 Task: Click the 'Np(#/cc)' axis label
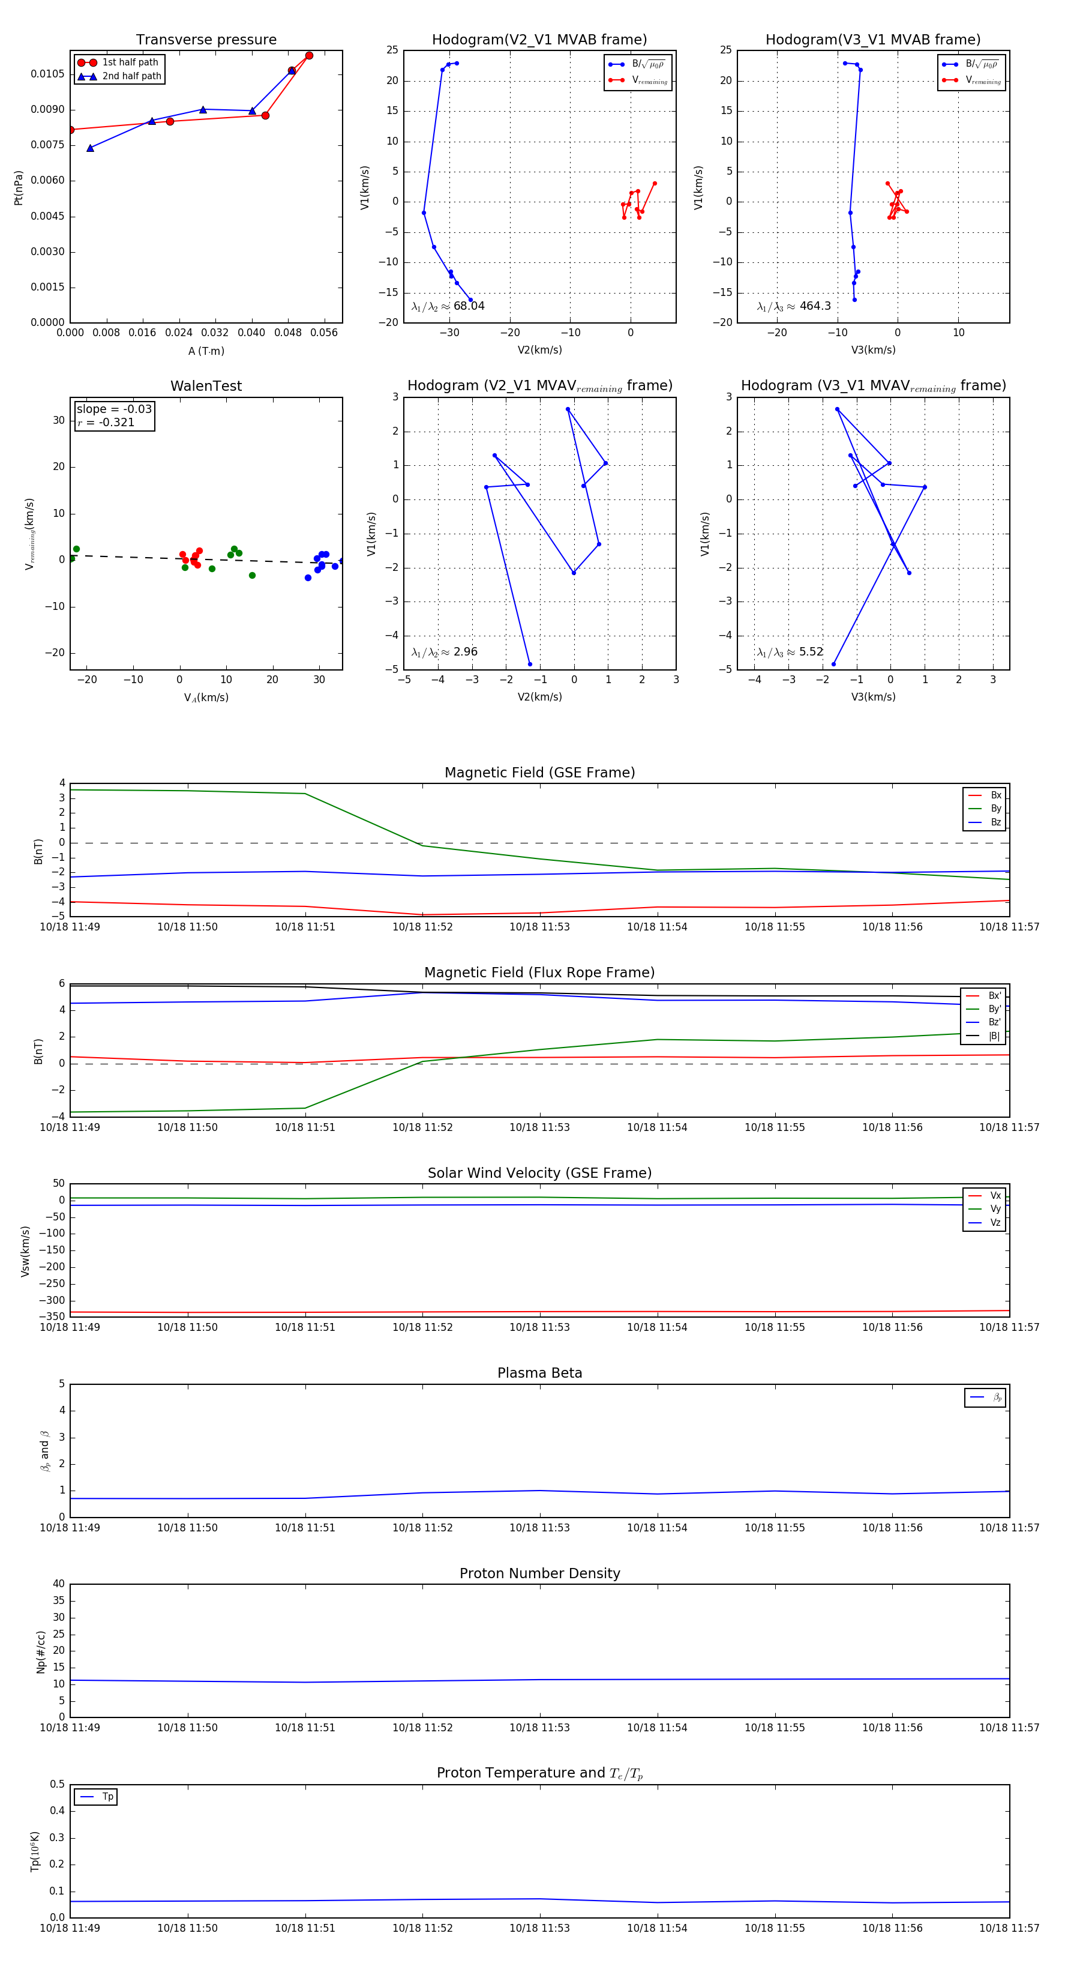point(41,1652)
